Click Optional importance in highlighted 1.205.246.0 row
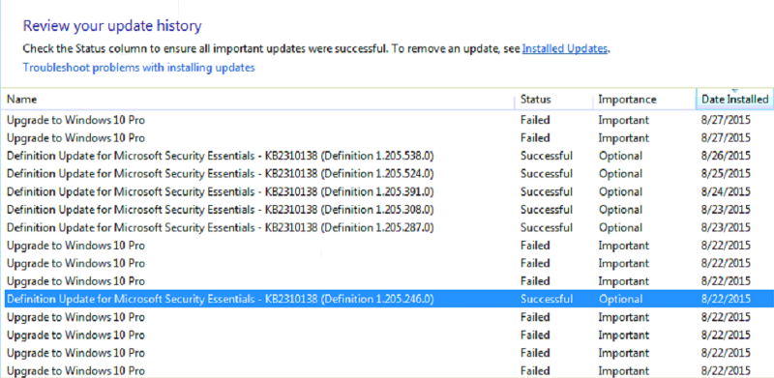 (x=620, y=299)
